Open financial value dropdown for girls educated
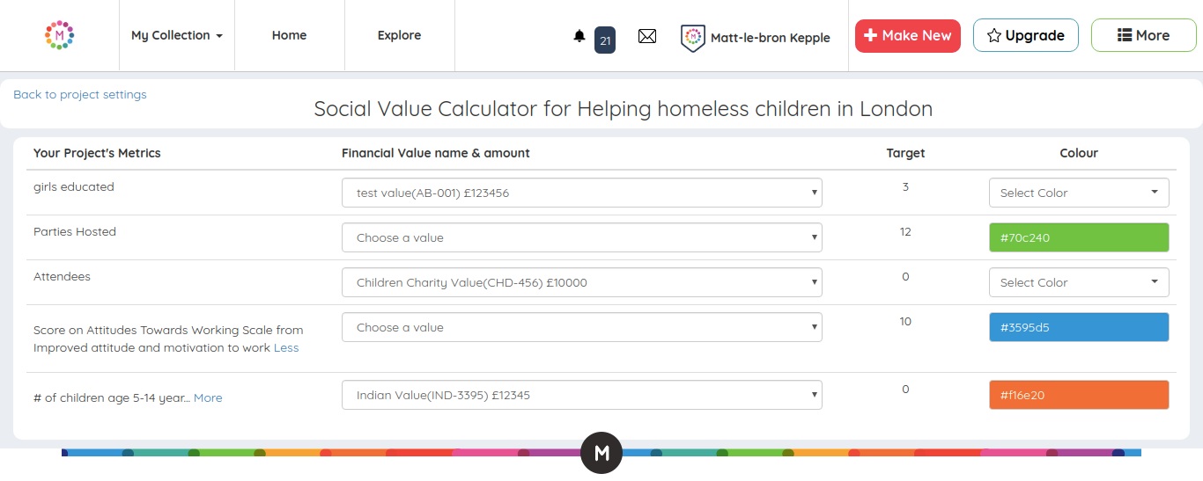Viewport: 1203px width, 481px height. click(582, 193)
